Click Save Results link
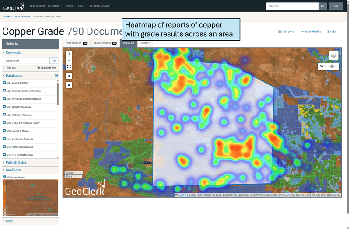The height and width of the screenshot is (230, 350). 311,31
